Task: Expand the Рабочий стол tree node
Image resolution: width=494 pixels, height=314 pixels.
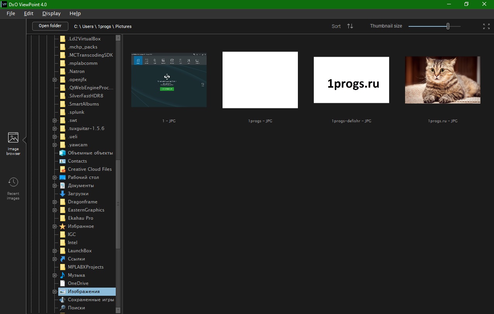Action: pyautogui.click(x=55, y=177)
